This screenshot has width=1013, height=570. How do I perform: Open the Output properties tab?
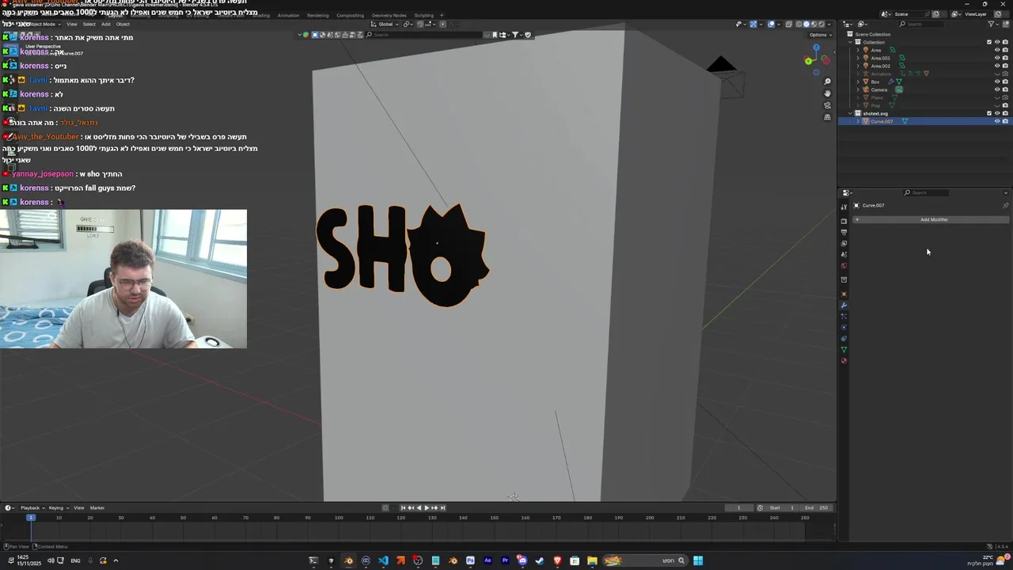[844, 232]
